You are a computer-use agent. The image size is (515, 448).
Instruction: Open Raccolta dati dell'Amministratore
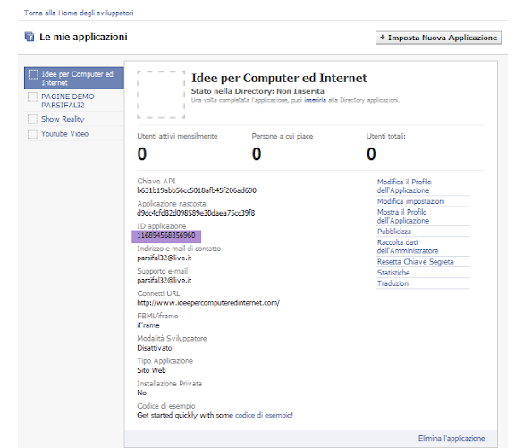408,246
